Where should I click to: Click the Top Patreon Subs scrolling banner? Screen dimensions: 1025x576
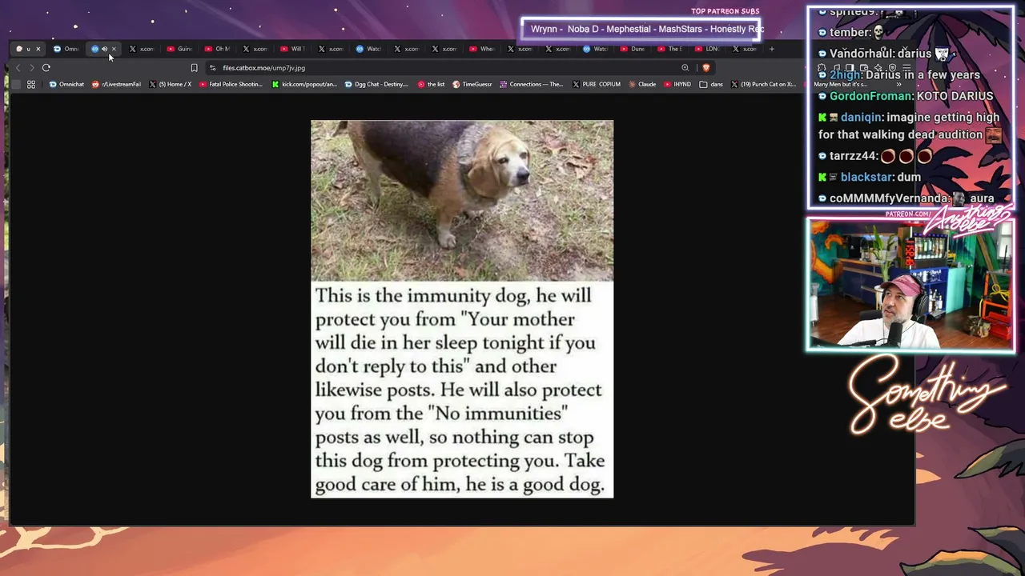click(x=641, y=30)
